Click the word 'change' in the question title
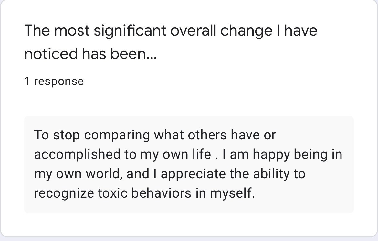Image resolution: width=378 pixels, height=241 pixels. 246,31
